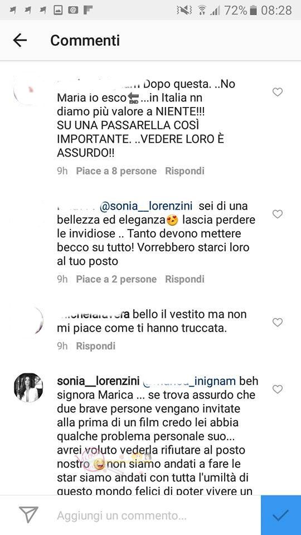View 'Piace a 2 persone' likes list
Screen dimensions: 301x535
116,279
